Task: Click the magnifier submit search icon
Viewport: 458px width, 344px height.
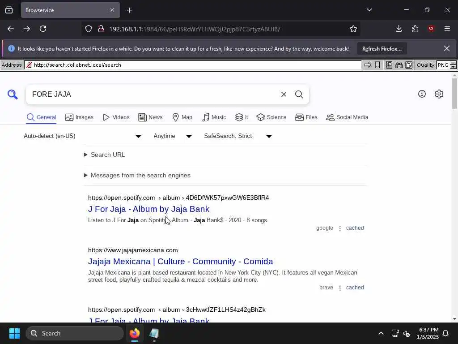Action: pyautogui.click(x=299, y=94)
